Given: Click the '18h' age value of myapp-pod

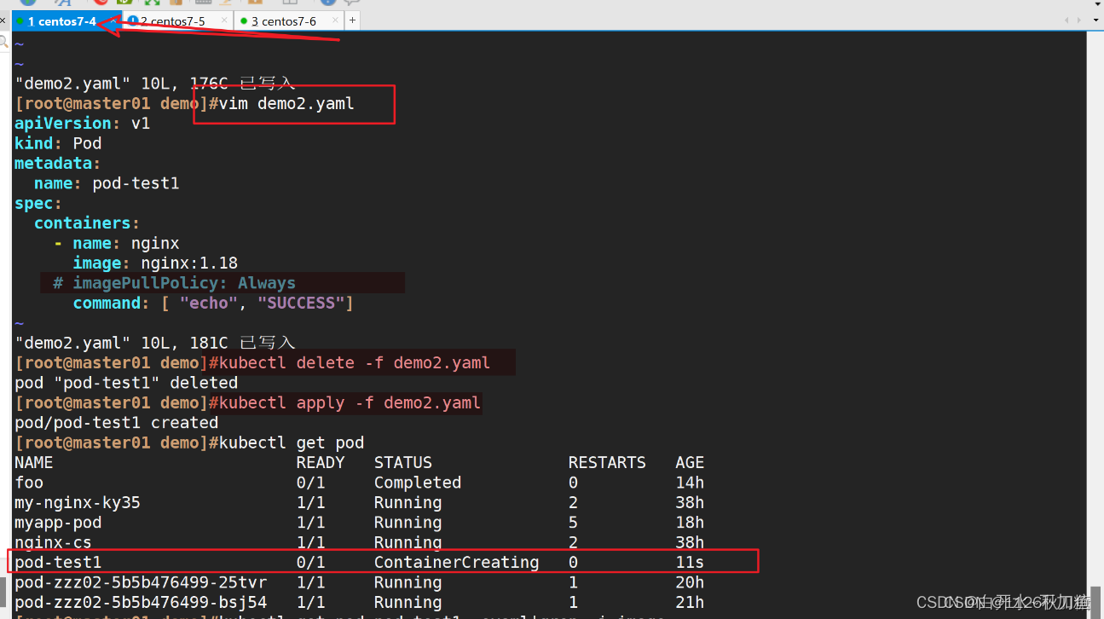Looking at the screenshot, I should [x=691, y=523].
